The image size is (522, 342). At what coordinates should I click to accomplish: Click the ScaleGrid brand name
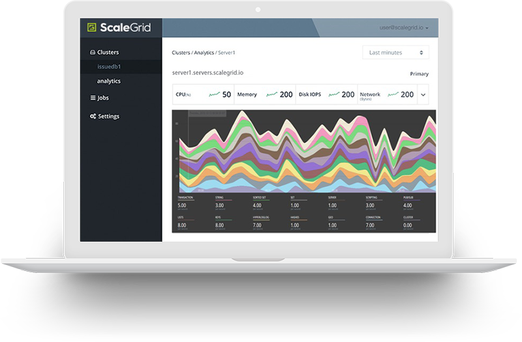125,27
